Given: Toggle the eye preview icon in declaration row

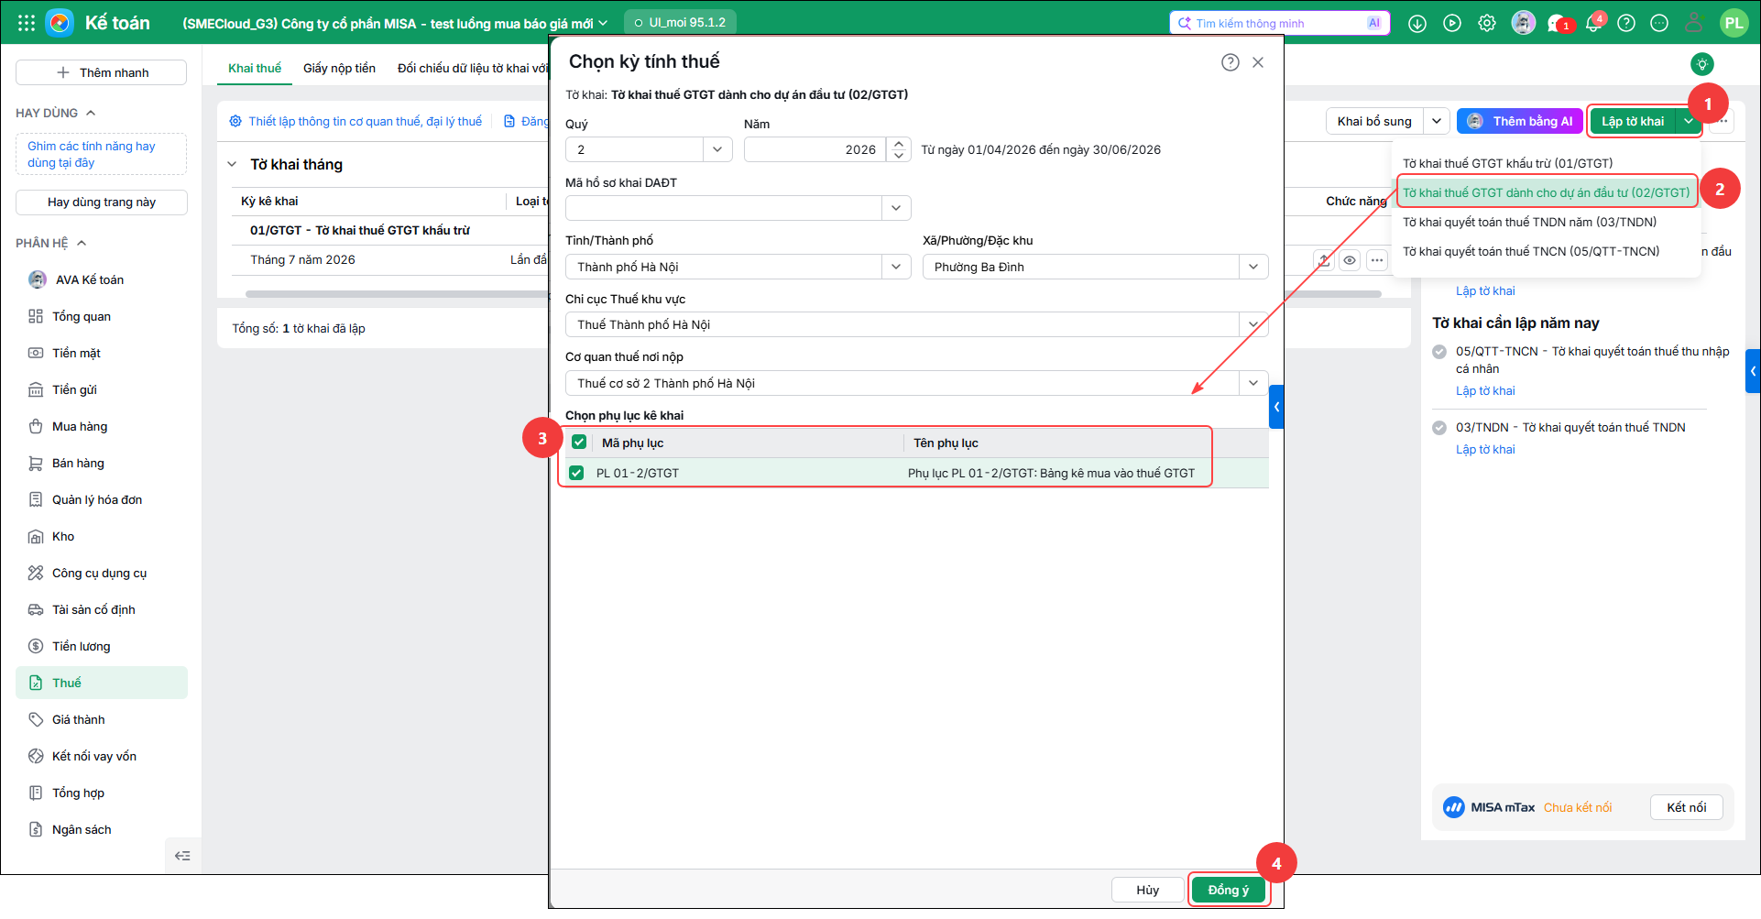Looking at the screenshot, I should coord(1350,260).
